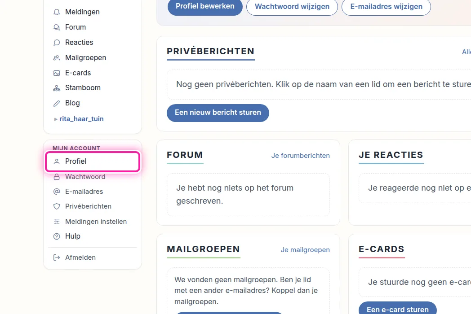Click the E-mailadres wijzigen button
The image size is (471, 314).
coord(387,7)
